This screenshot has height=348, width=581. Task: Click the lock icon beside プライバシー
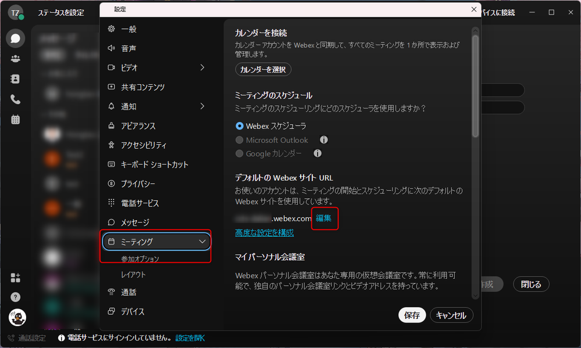point(111,183)
